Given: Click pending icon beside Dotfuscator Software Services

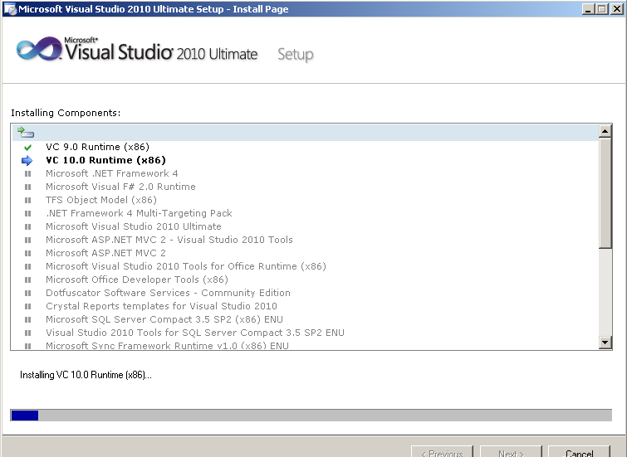Looking at the screenshot, I should click(x=27, y=294).
